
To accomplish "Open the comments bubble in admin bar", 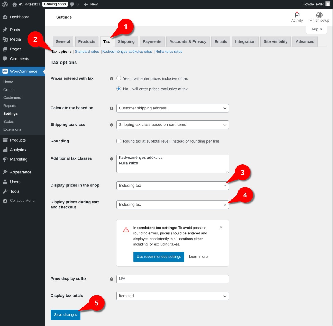I will click(x=72, y=4).
